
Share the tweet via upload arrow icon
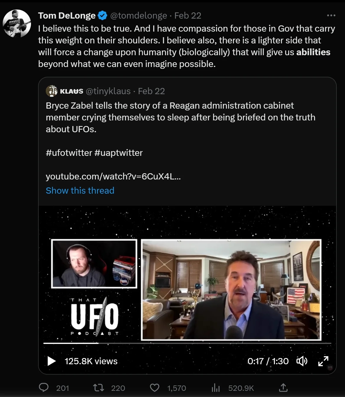point(283,388)
